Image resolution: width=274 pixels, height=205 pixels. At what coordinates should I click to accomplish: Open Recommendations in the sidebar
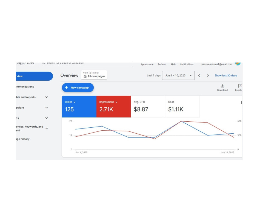(x=25, y=87)
